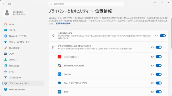Click the Microsoft 365 Copilot text
This screenshot has width=172, height=96.
74,66
